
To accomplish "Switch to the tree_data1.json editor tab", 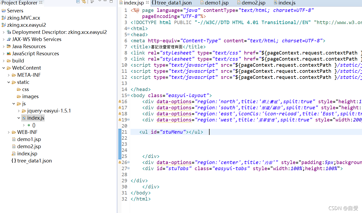I will pos(172,3).
